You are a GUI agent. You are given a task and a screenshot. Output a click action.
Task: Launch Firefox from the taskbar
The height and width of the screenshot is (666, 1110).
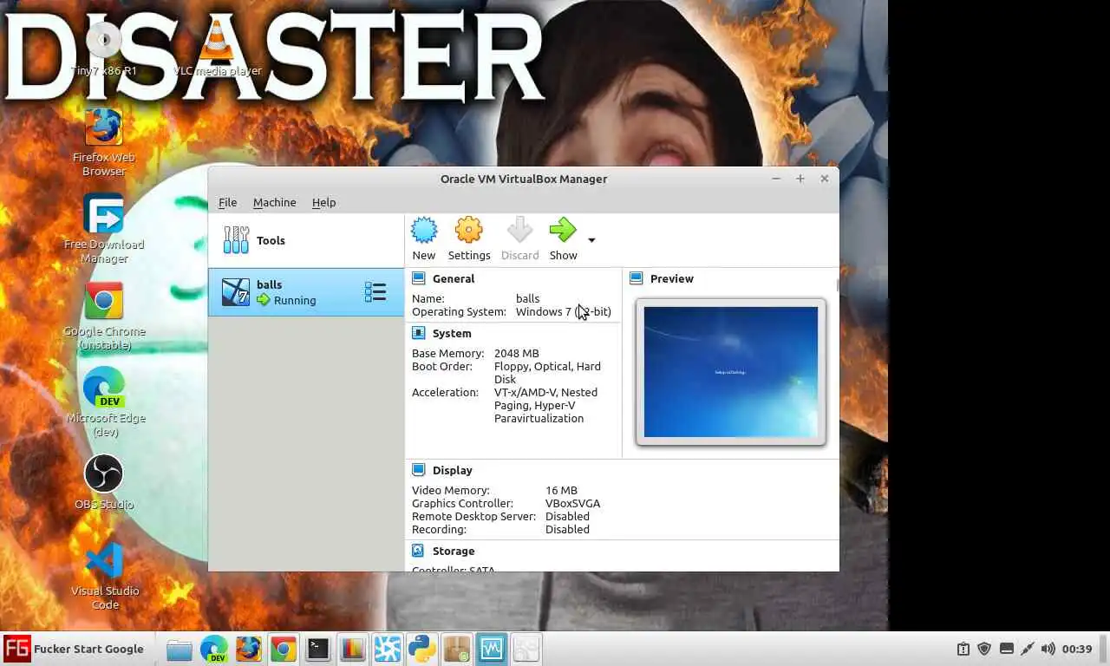click(x=249, y=649)
